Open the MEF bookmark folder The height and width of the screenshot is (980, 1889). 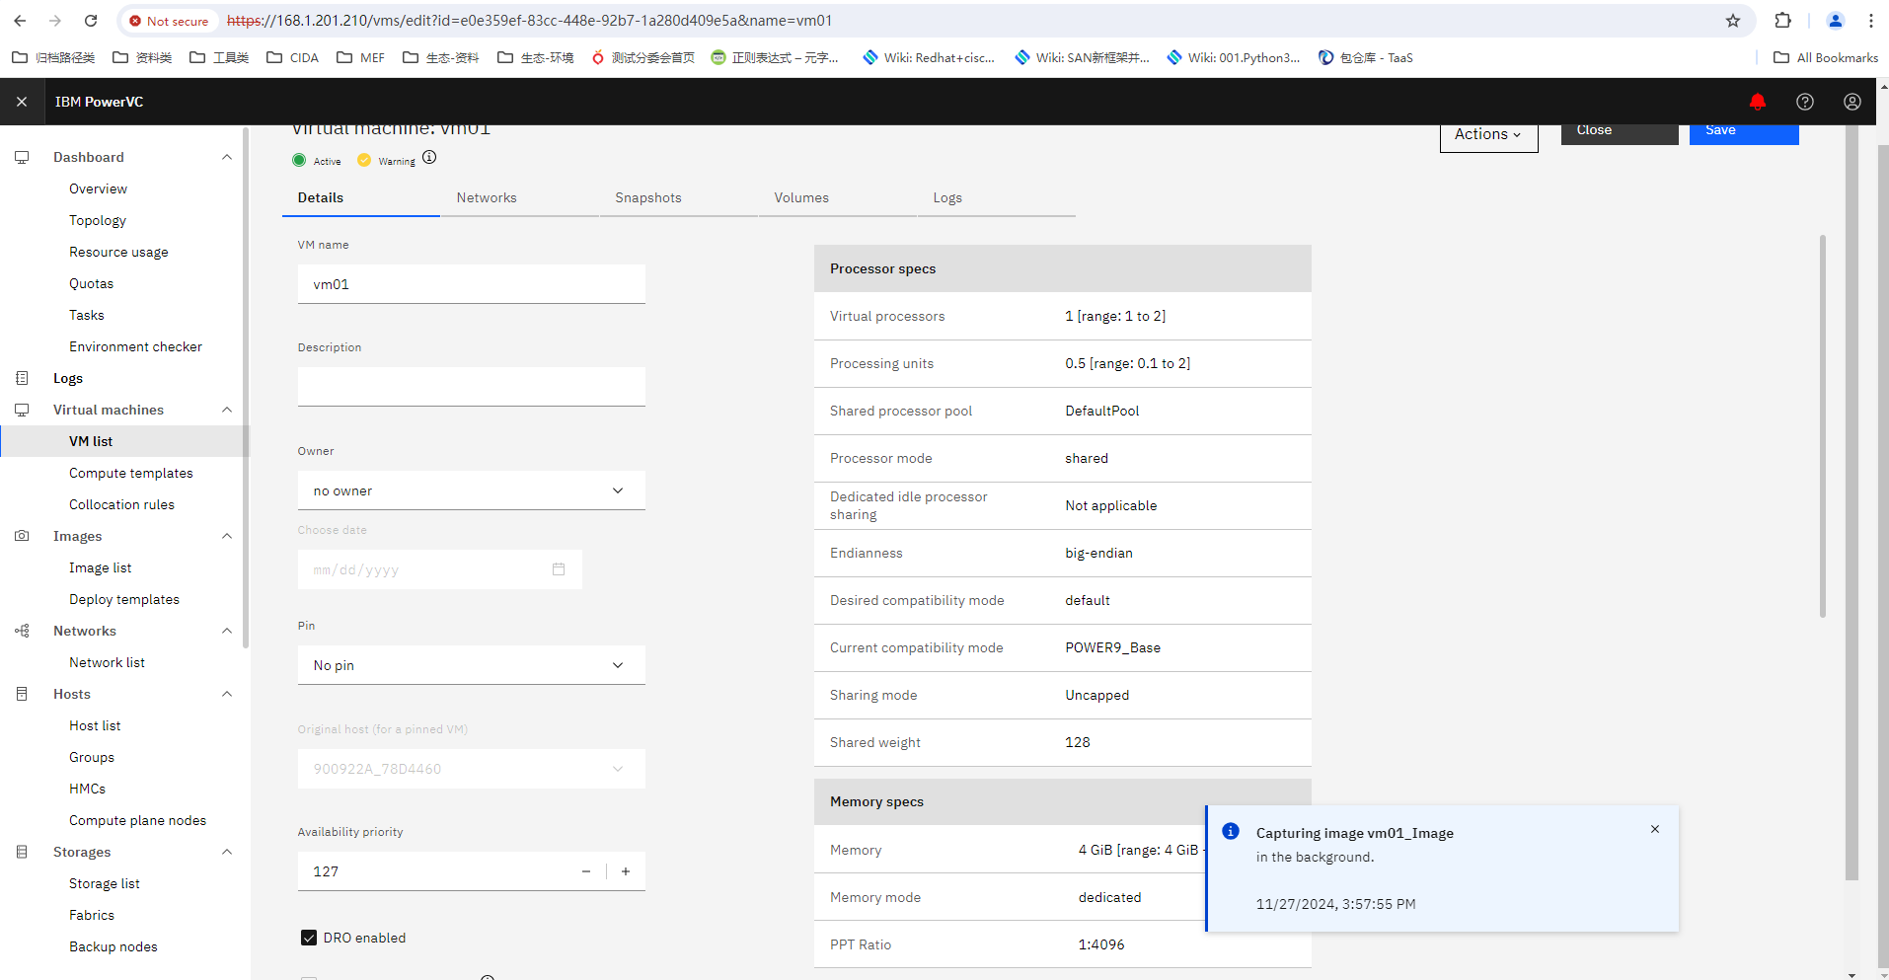pos(361,57)
